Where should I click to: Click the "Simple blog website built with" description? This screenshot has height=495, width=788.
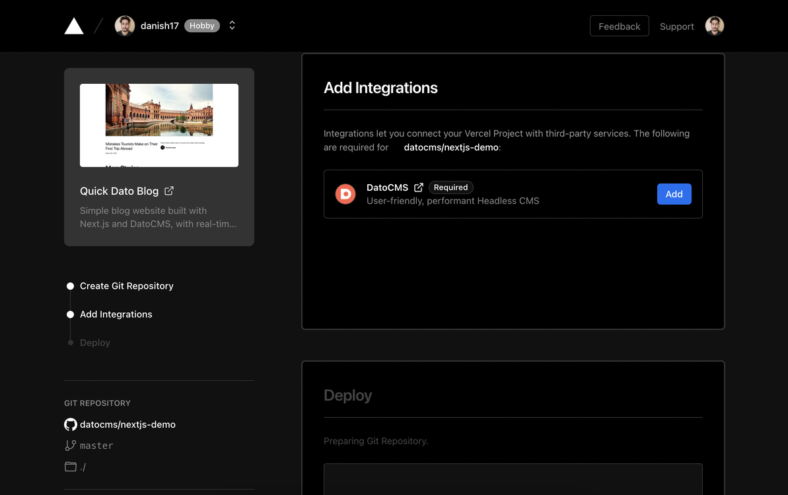click(143, 211)
